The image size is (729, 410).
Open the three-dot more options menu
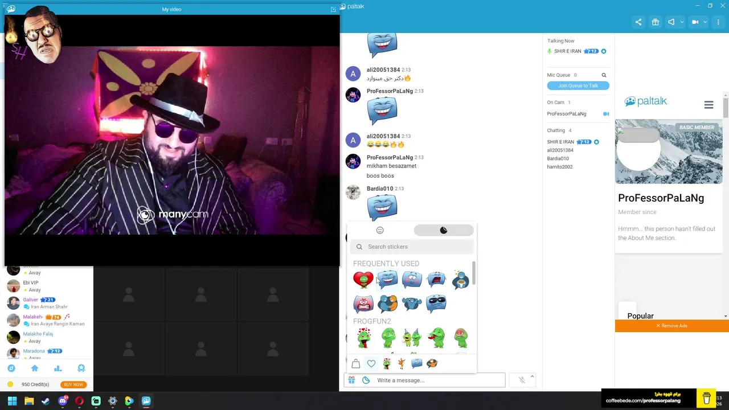coord(718,22)
